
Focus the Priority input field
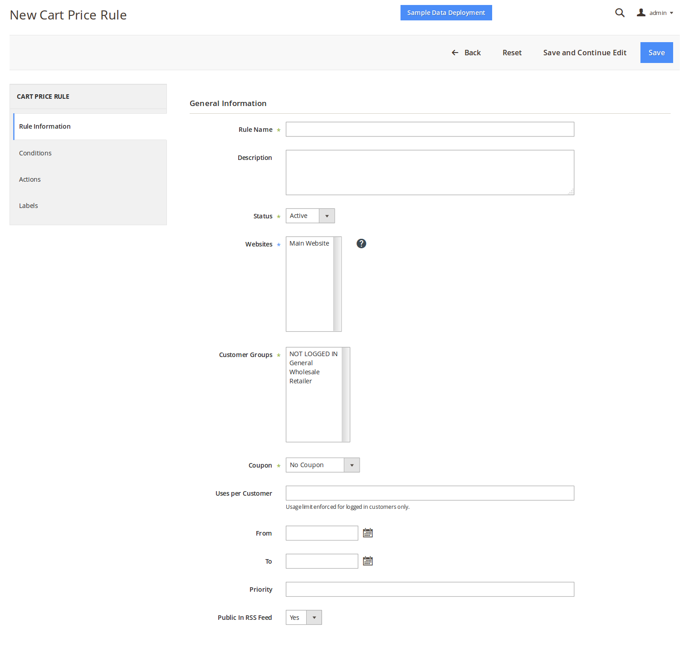pyautogui.click(x=430, y=589)
